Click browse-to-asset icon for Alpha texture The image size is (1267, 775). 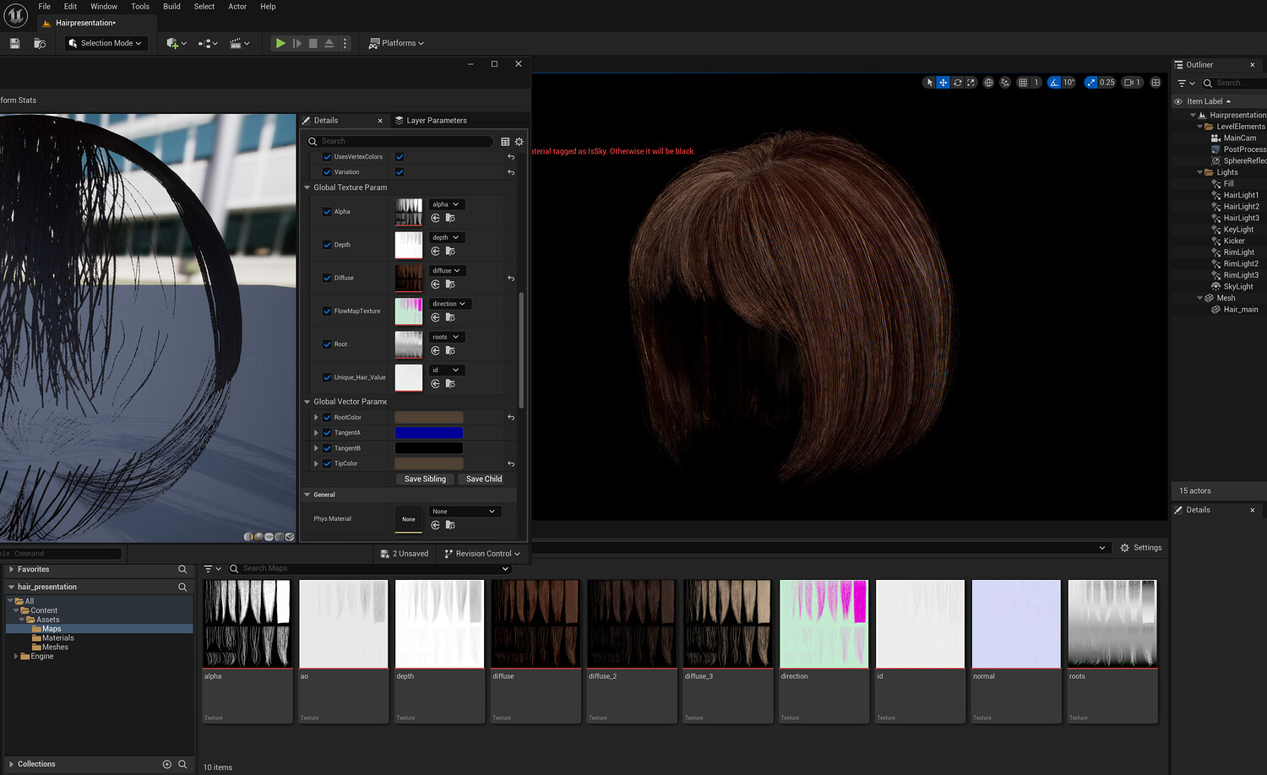tap(450, 218)
